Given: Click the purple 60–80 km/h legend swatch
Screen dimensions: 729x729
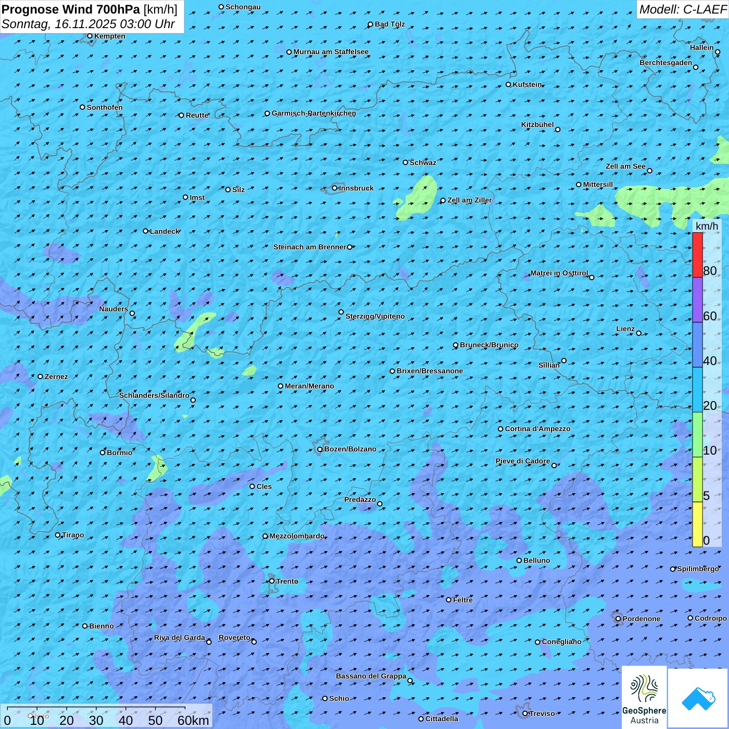Looking at the screenshot, I should coord(697,300).
